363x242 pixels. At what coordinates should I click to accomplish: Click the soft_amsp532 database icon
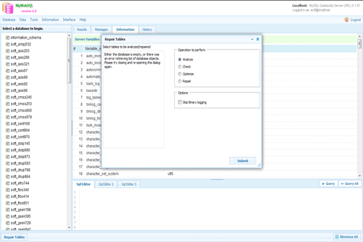[x=8, y=44]
